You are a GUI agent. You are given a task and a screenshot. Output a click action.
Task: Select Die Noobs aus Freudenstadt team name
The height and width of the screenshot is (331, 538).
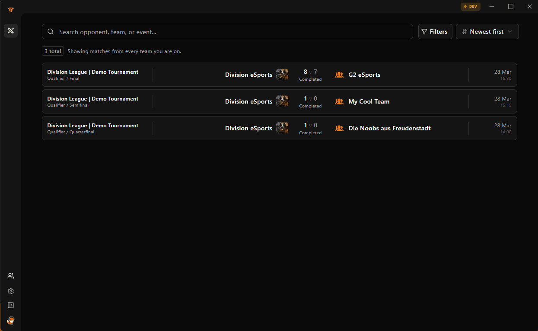[389, 128]
